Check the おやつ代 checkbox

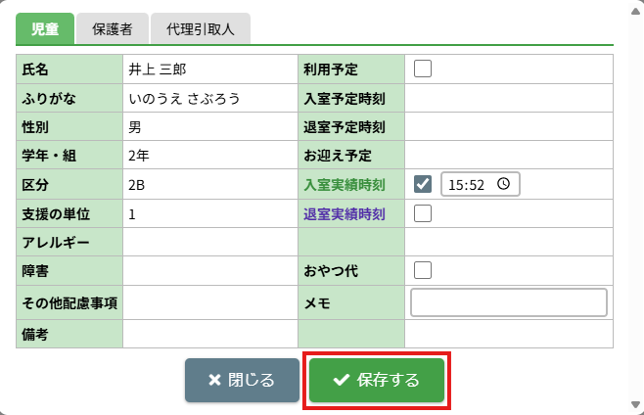[423, 269]
